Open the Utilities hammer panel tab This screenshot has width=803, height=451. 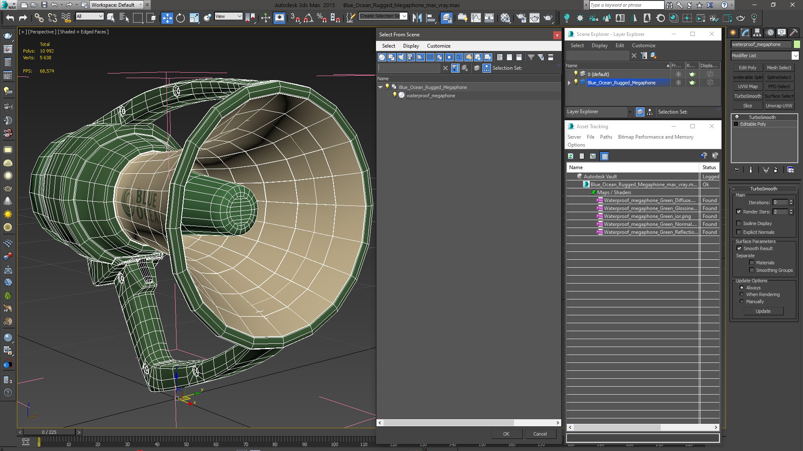coord(793,33)
